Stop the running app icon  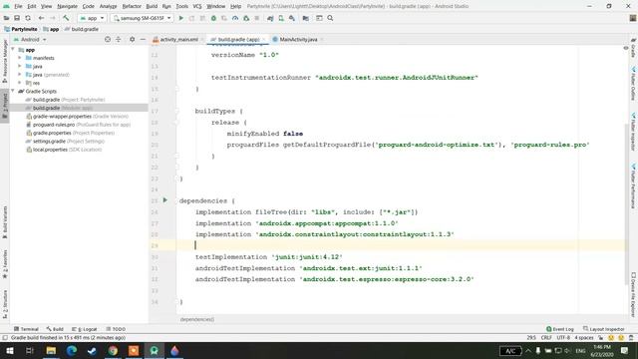point(257,18)
